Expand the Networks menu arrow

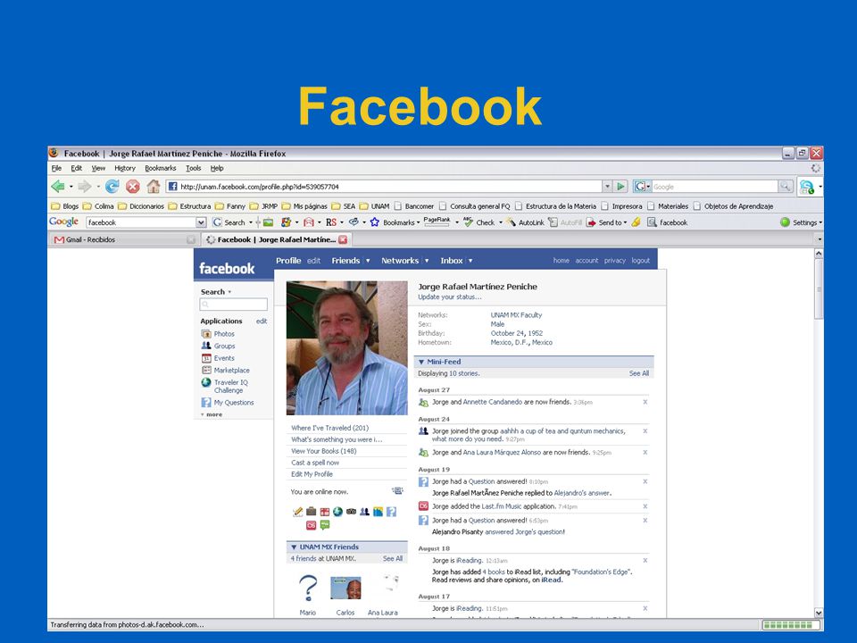(x=427, y=261)
